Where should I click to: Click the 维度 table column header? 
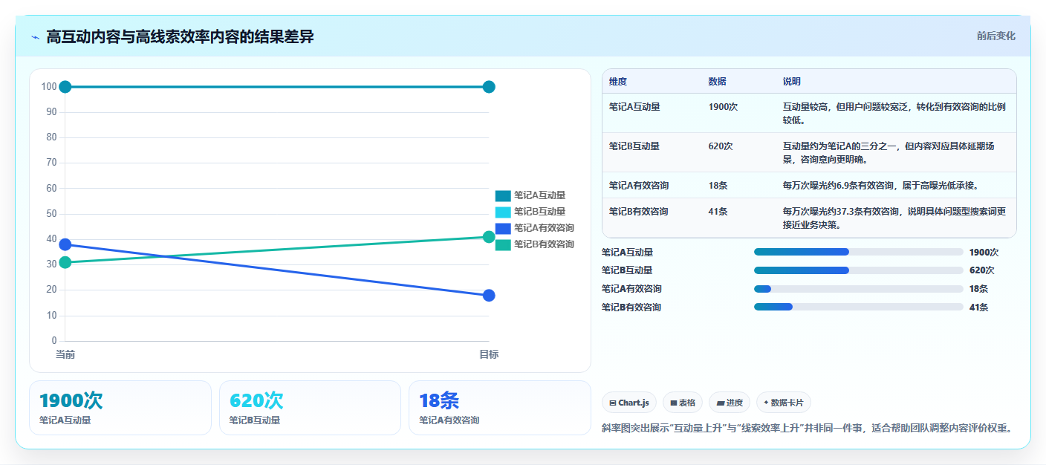pos(618,82)
